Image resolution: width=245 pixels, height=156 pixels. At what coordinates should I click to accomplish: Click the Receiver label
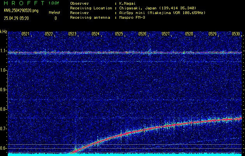coord(79,12)
